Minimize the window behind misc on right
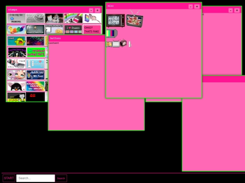The height and width of the screenshot is (183, 245). tap(230, 10)
